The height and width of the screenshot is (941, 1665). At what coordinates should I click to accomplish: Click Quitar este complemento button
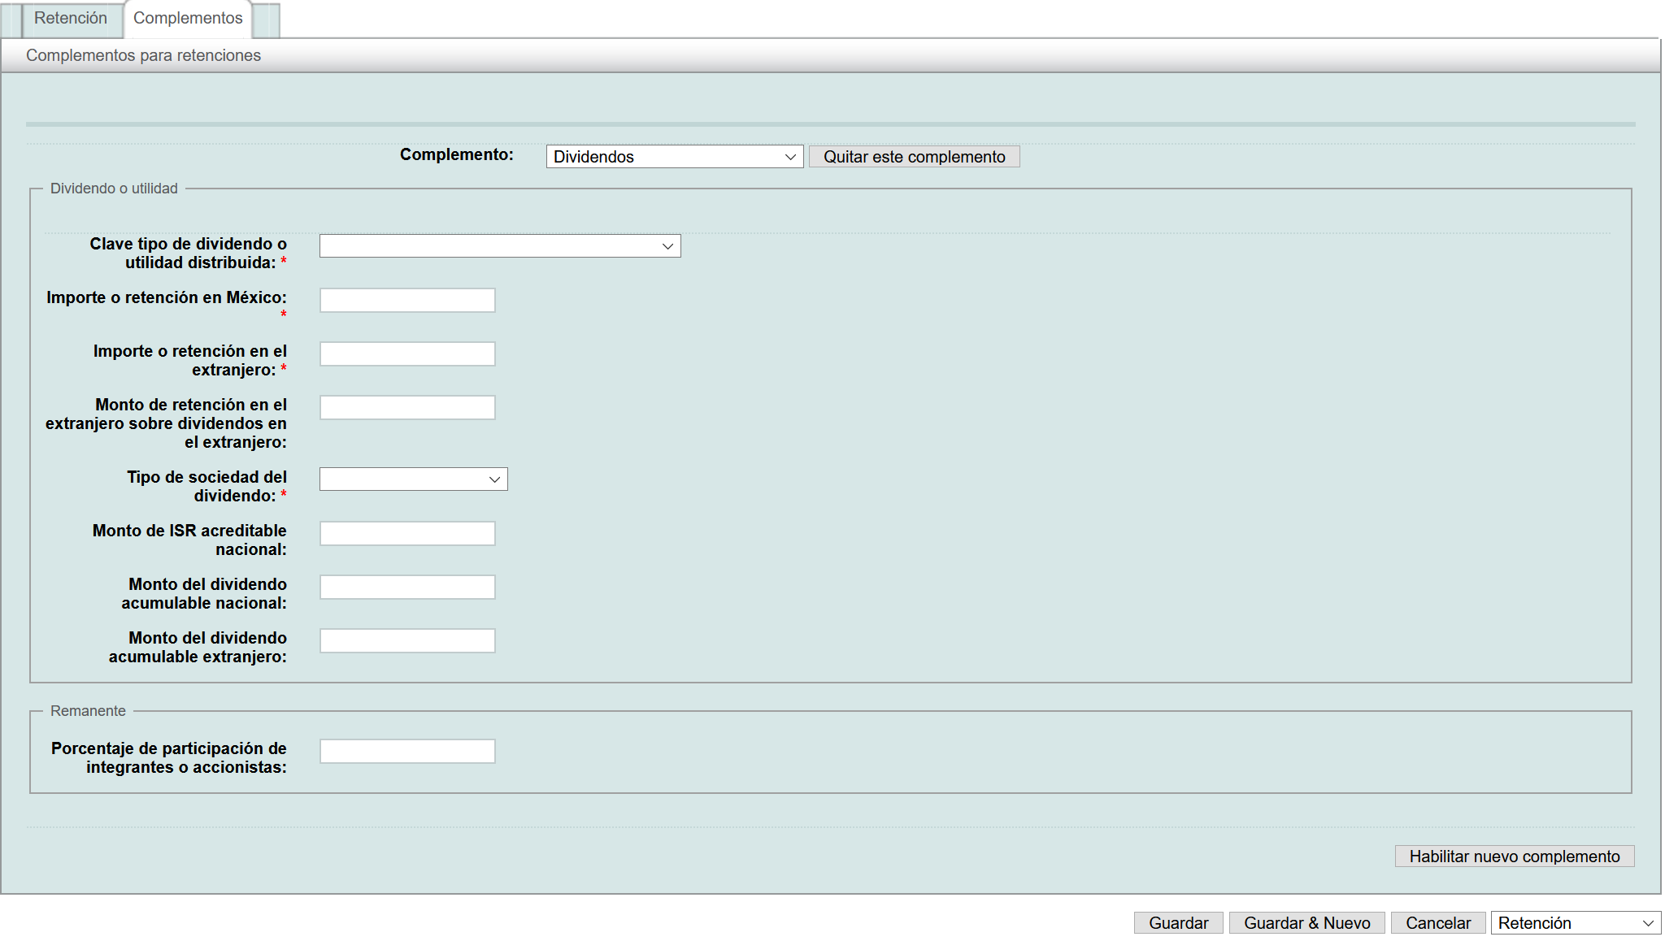pyautogui.click(x=914, y=157)
